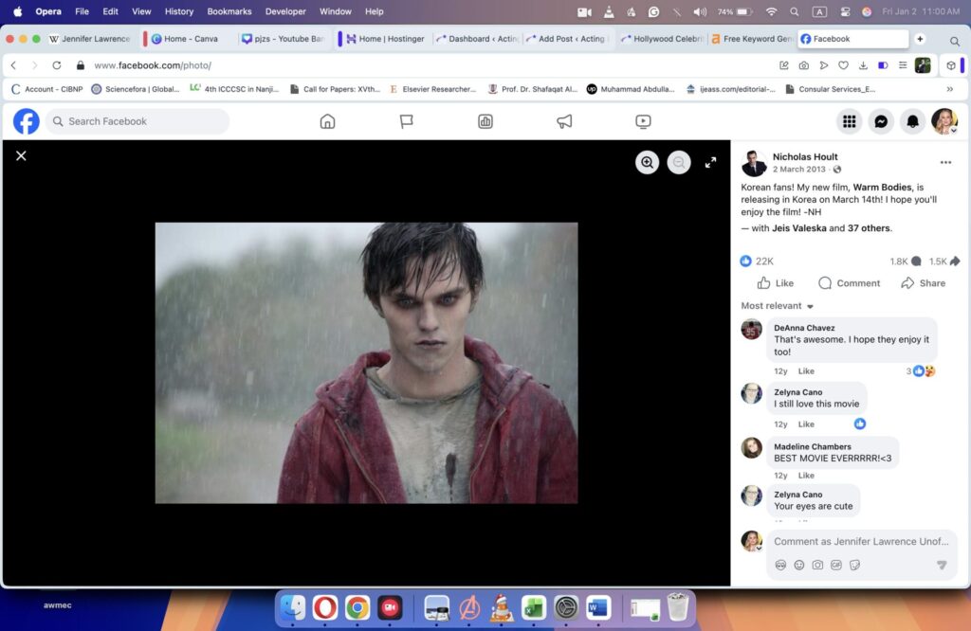Share Nicholas Hoult's post

pyautogui.click(x=923, y=282)
